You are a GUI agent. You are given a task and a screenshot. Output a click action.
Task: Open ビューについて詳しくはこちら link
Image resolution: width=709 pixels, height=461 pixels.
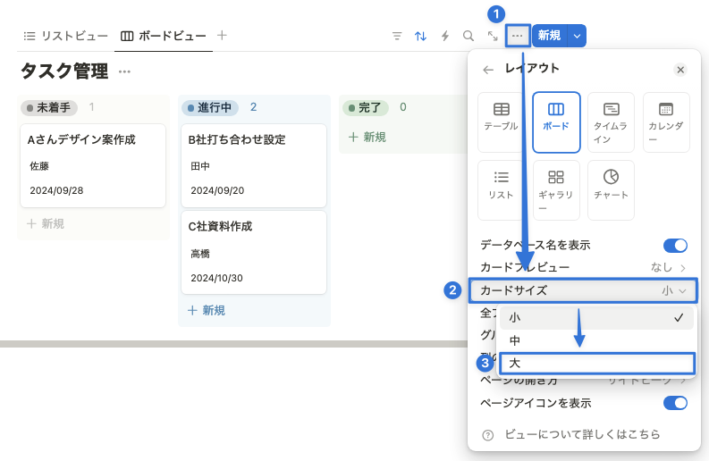[x=582, y=434]
